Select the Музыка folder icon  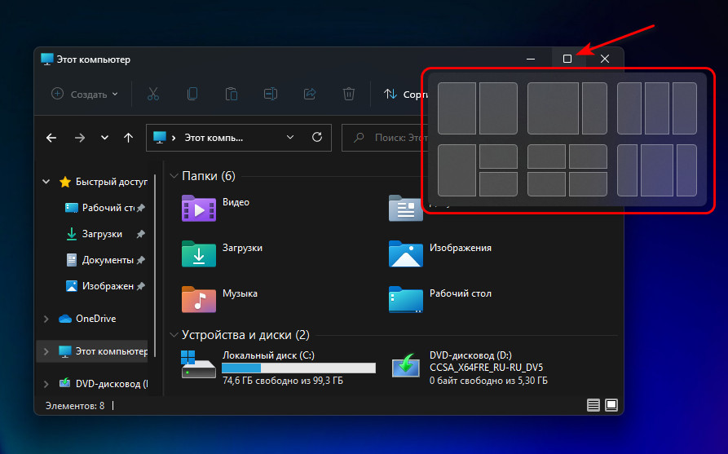coord(199,299)
